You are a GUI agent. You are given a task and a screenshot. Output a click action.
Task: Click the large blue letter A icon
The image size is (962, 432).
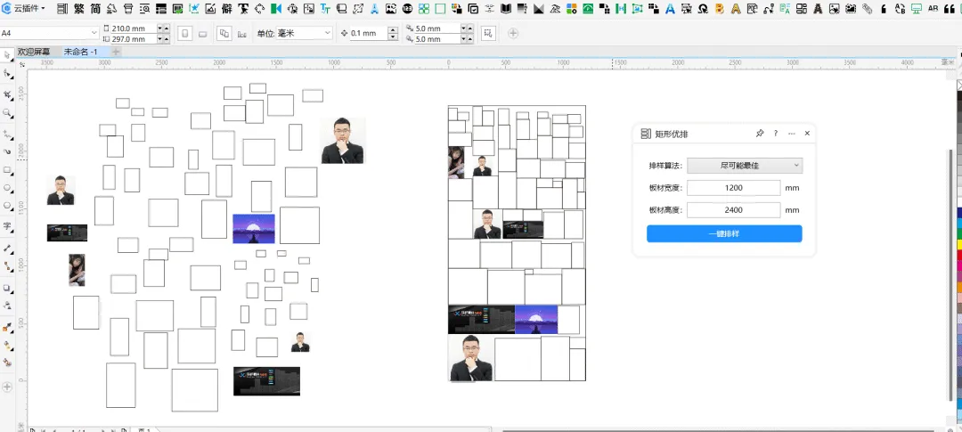click(670, 9)
